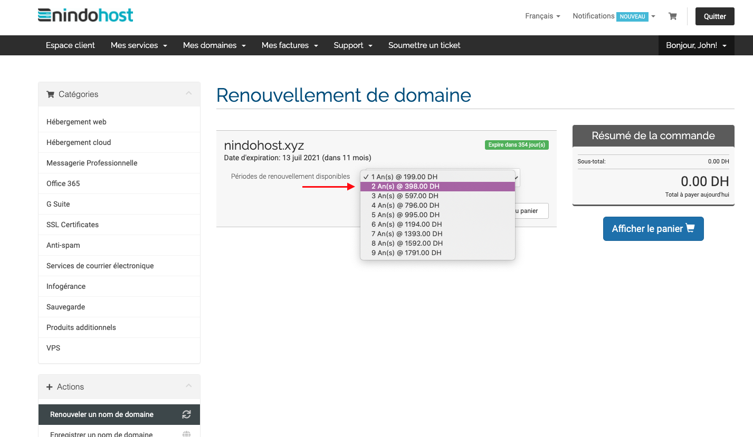The image size is (753, 437).
Task: Click the 0.00 DH total amount
Action: tap(704, 181)
